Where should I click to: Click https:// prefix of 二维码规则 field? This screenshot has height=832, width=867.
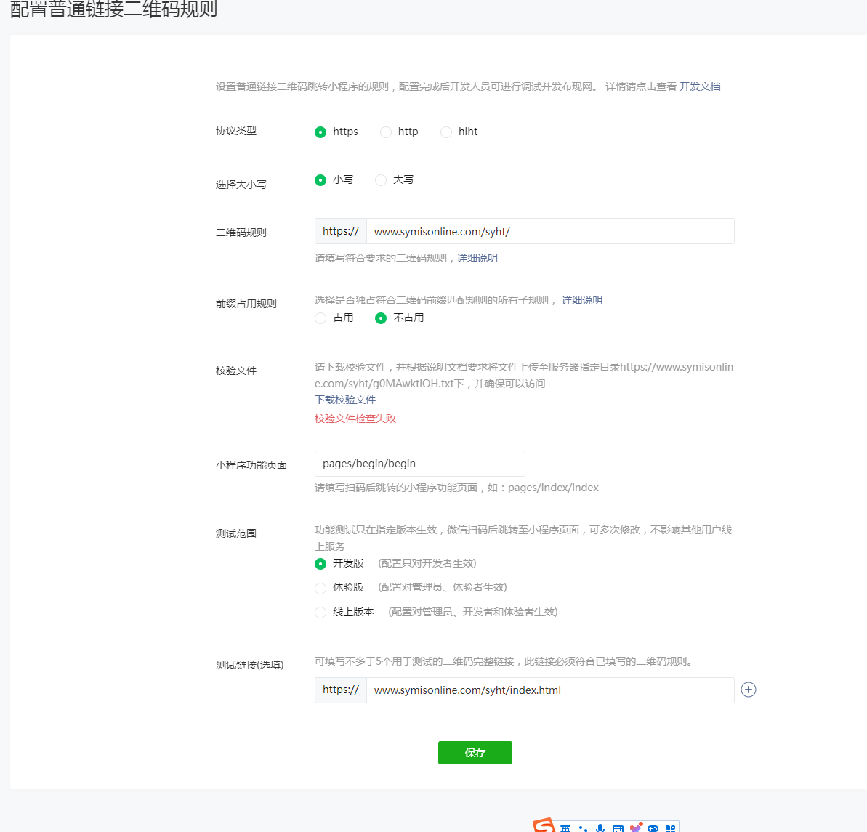pos(341,232)
